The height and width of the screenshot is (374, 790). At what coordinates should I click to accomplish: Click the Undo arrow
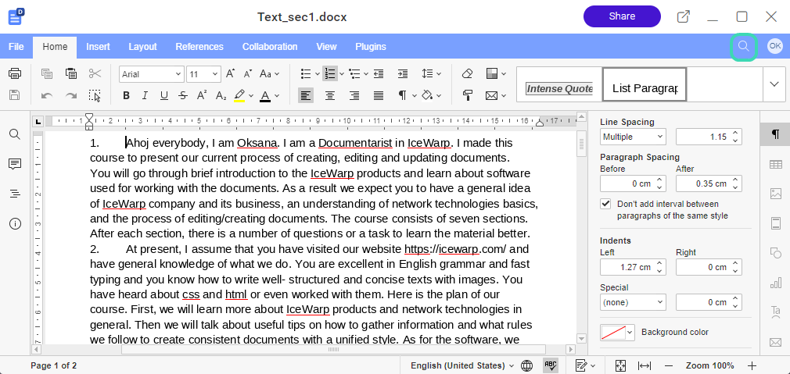(47, 95)
